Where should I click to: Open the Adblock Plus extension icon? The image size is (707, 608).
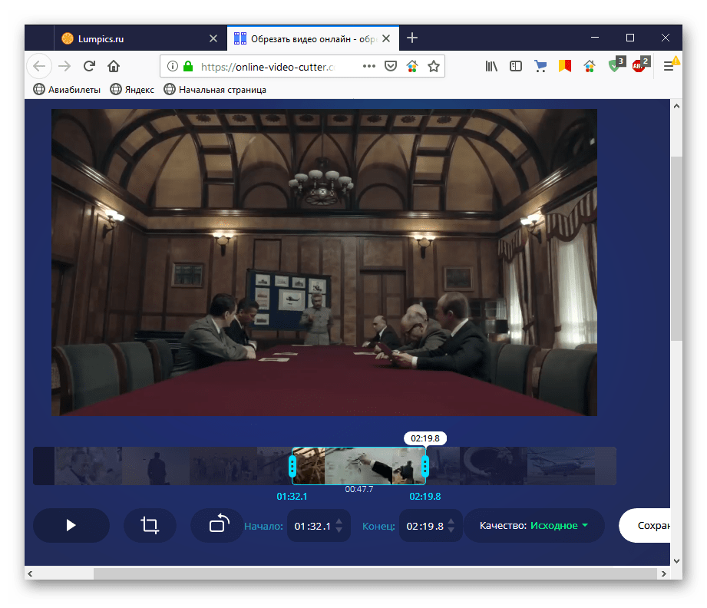click(x=639, y=66)
